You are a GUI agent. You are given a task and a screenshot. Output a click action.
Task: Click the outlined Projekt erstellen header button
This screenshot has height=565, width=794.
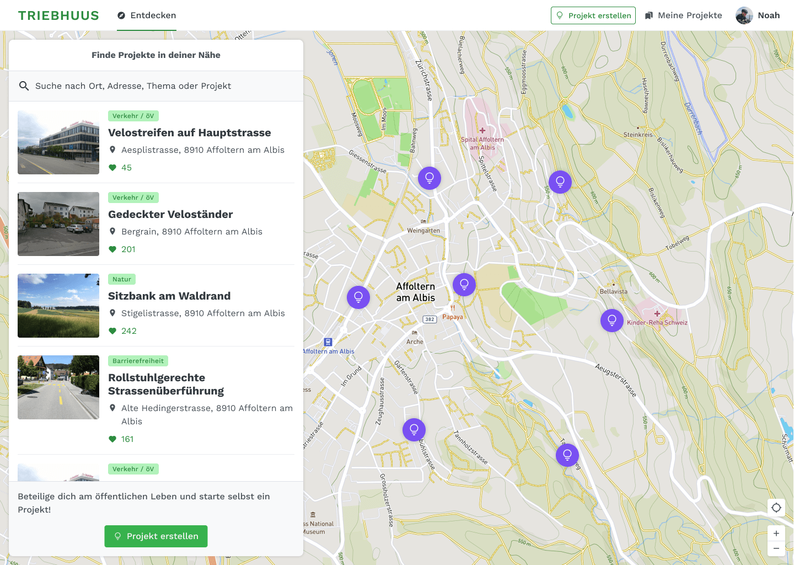click(x=593, y=15)
